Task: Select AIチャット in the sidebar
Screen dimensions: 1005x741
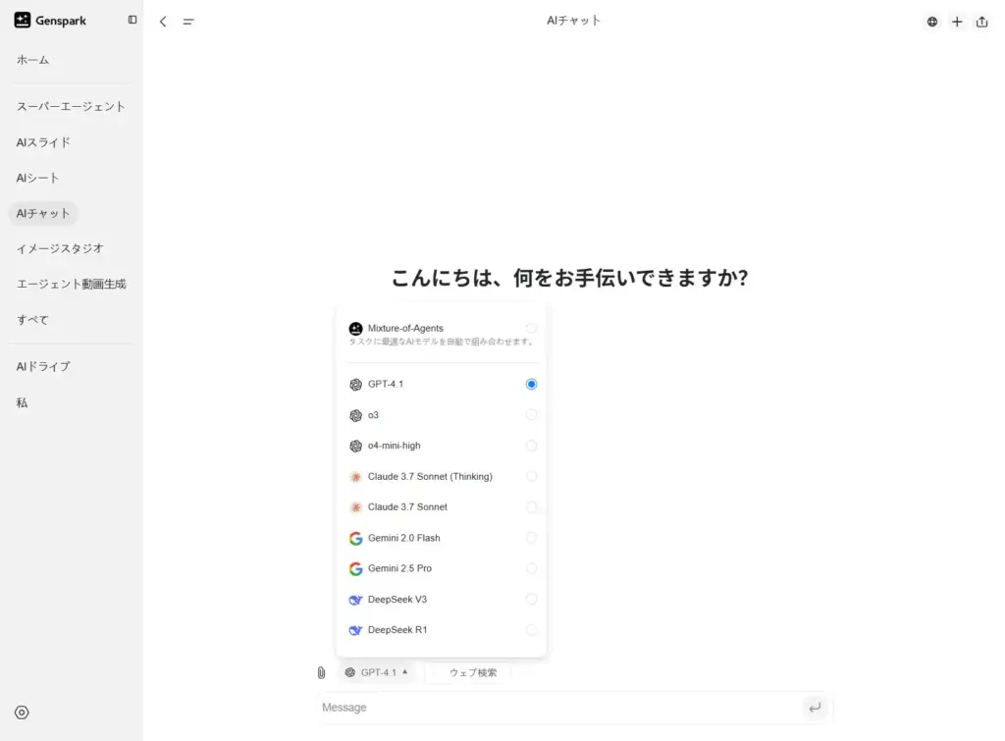Action: pos(43,213)
